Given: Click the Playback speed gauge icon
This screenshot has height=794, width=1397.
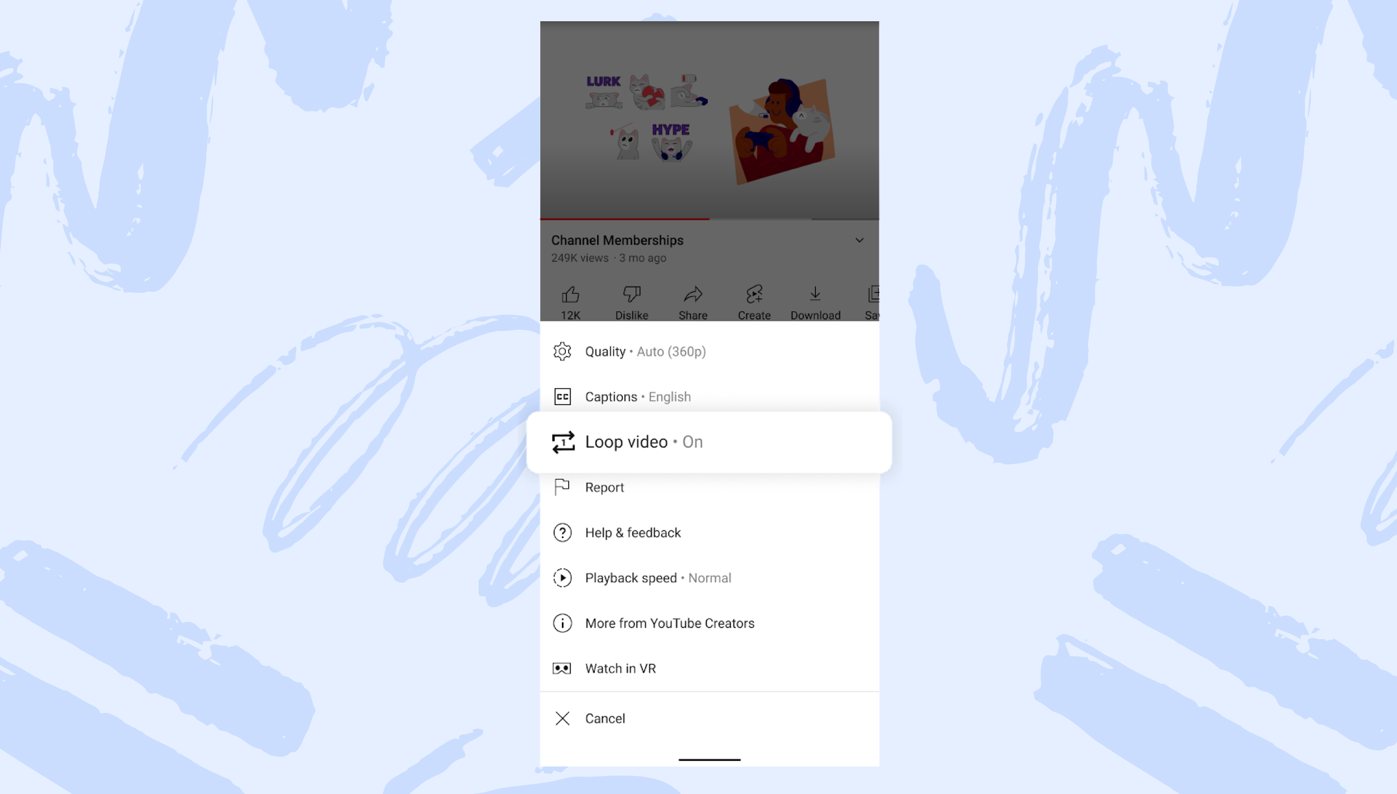Looking at the screenshot, I should click(x=562, y=577).
